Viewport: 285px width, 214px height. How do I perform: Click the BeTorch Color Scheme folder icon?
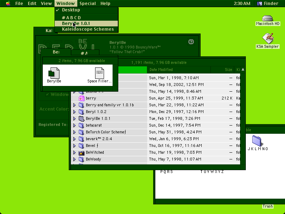click(81, 132)
